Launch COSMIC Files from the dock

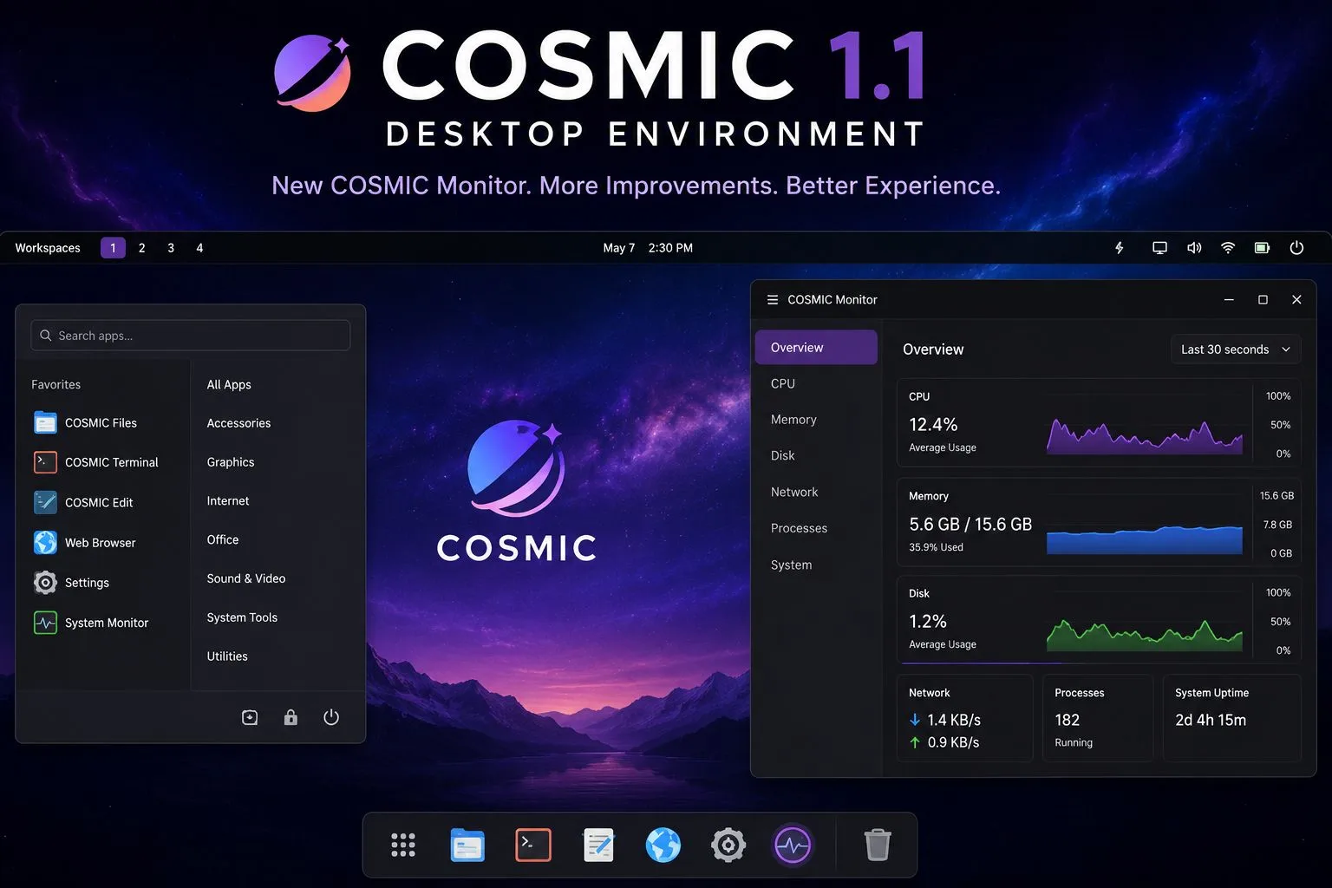pyautogui.click(x=467, y=845)
